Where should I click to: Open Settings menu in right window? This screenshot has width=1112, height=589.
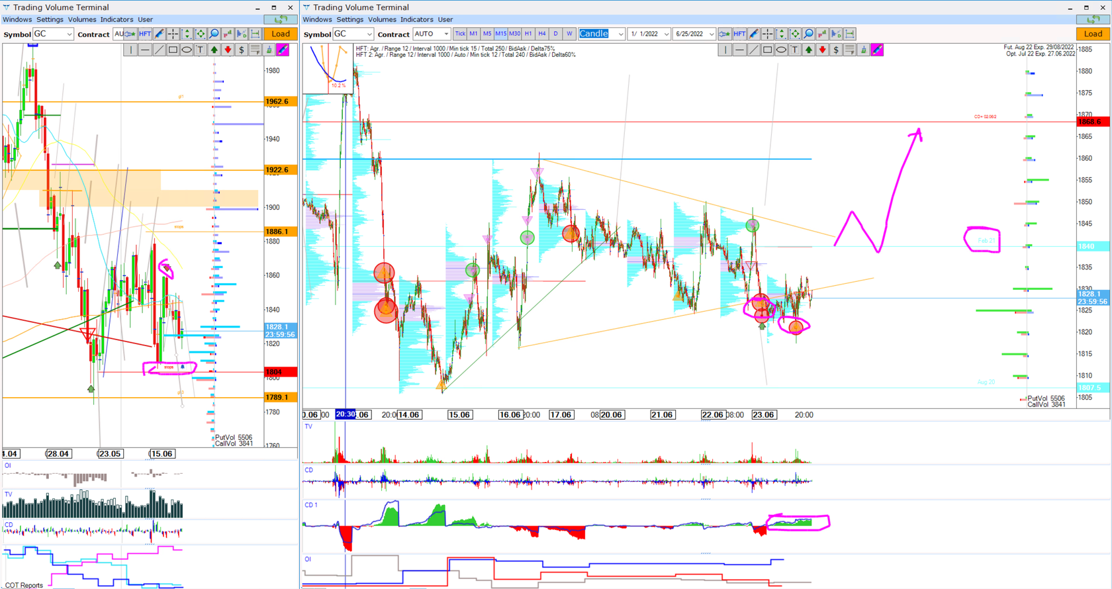pyautogui.click(x=350, y=19)
